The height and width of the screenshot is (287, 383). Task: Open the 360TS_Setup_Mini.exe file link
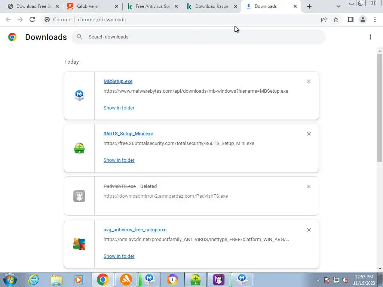pos(128,134)
